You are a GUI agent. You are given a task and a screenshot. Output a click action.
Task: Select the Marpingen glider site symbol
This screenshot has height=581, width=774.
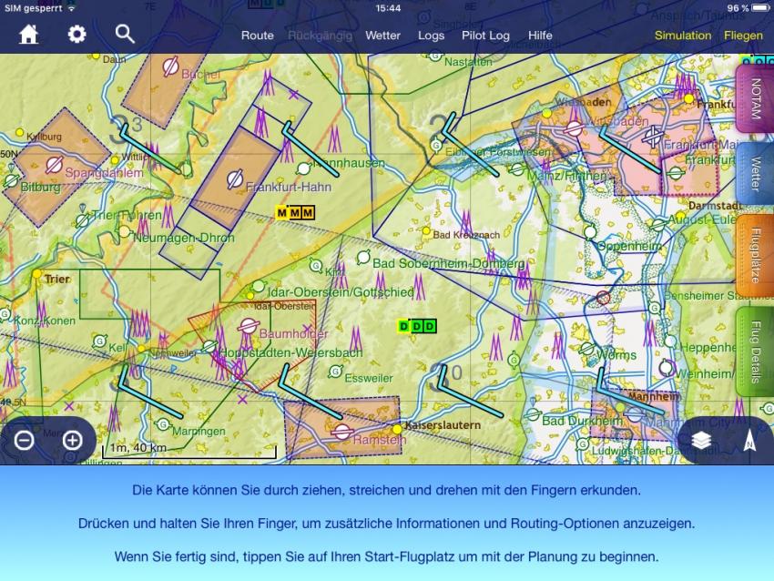(163, 424)
